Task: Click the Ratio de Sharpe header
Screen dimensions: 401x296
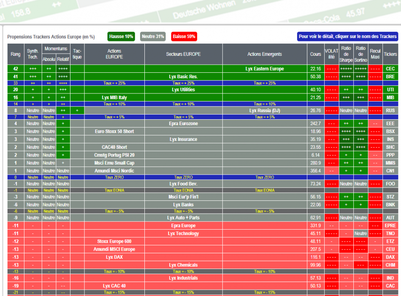Action: tap(346, 54)
